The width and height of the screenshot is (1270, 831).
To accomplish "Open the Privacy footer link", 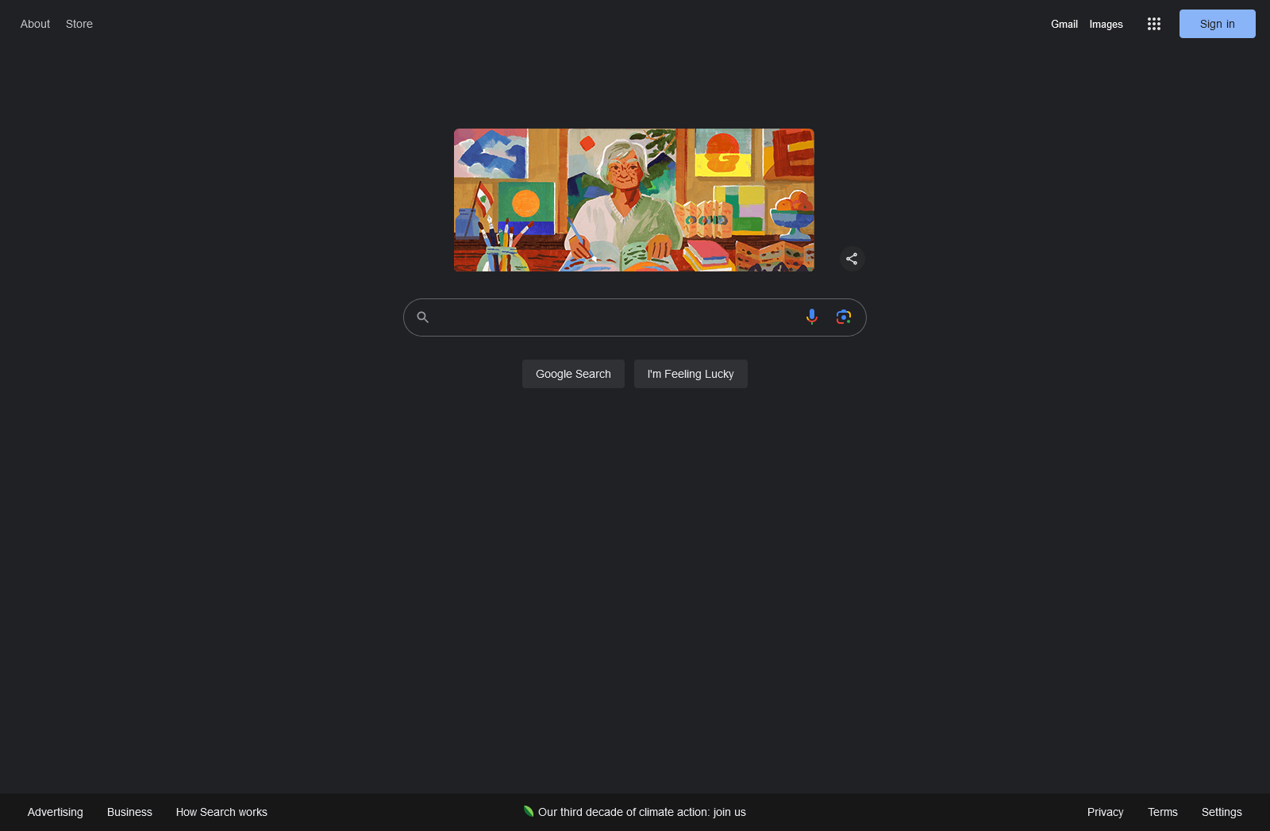I will click(1106, 812).
